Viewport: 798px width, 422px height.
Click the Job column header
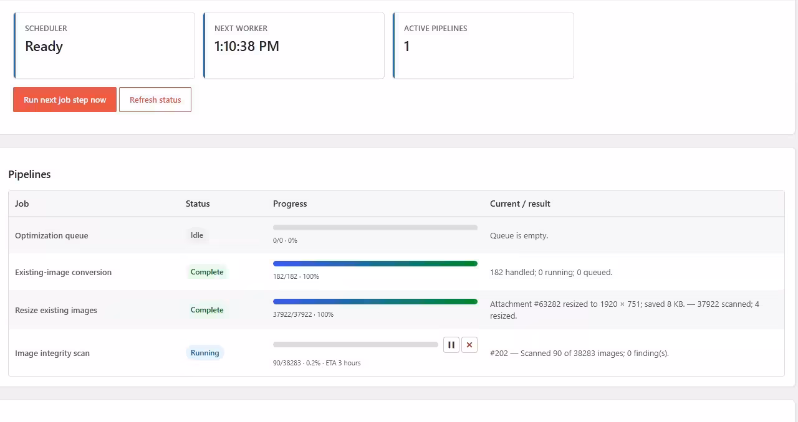[22, 204]
